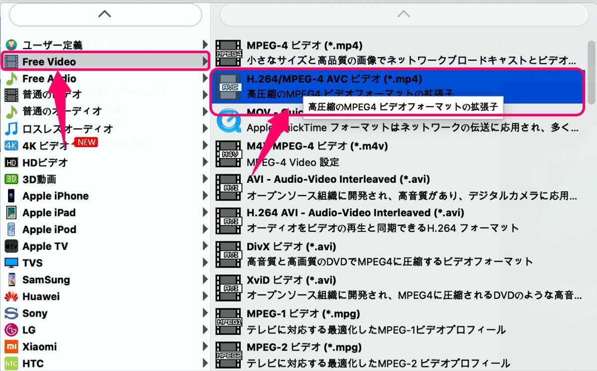Click the 普通のビデオ filmstrip icon
Viewport: 597px width, 371px height.
coord(11,94)
